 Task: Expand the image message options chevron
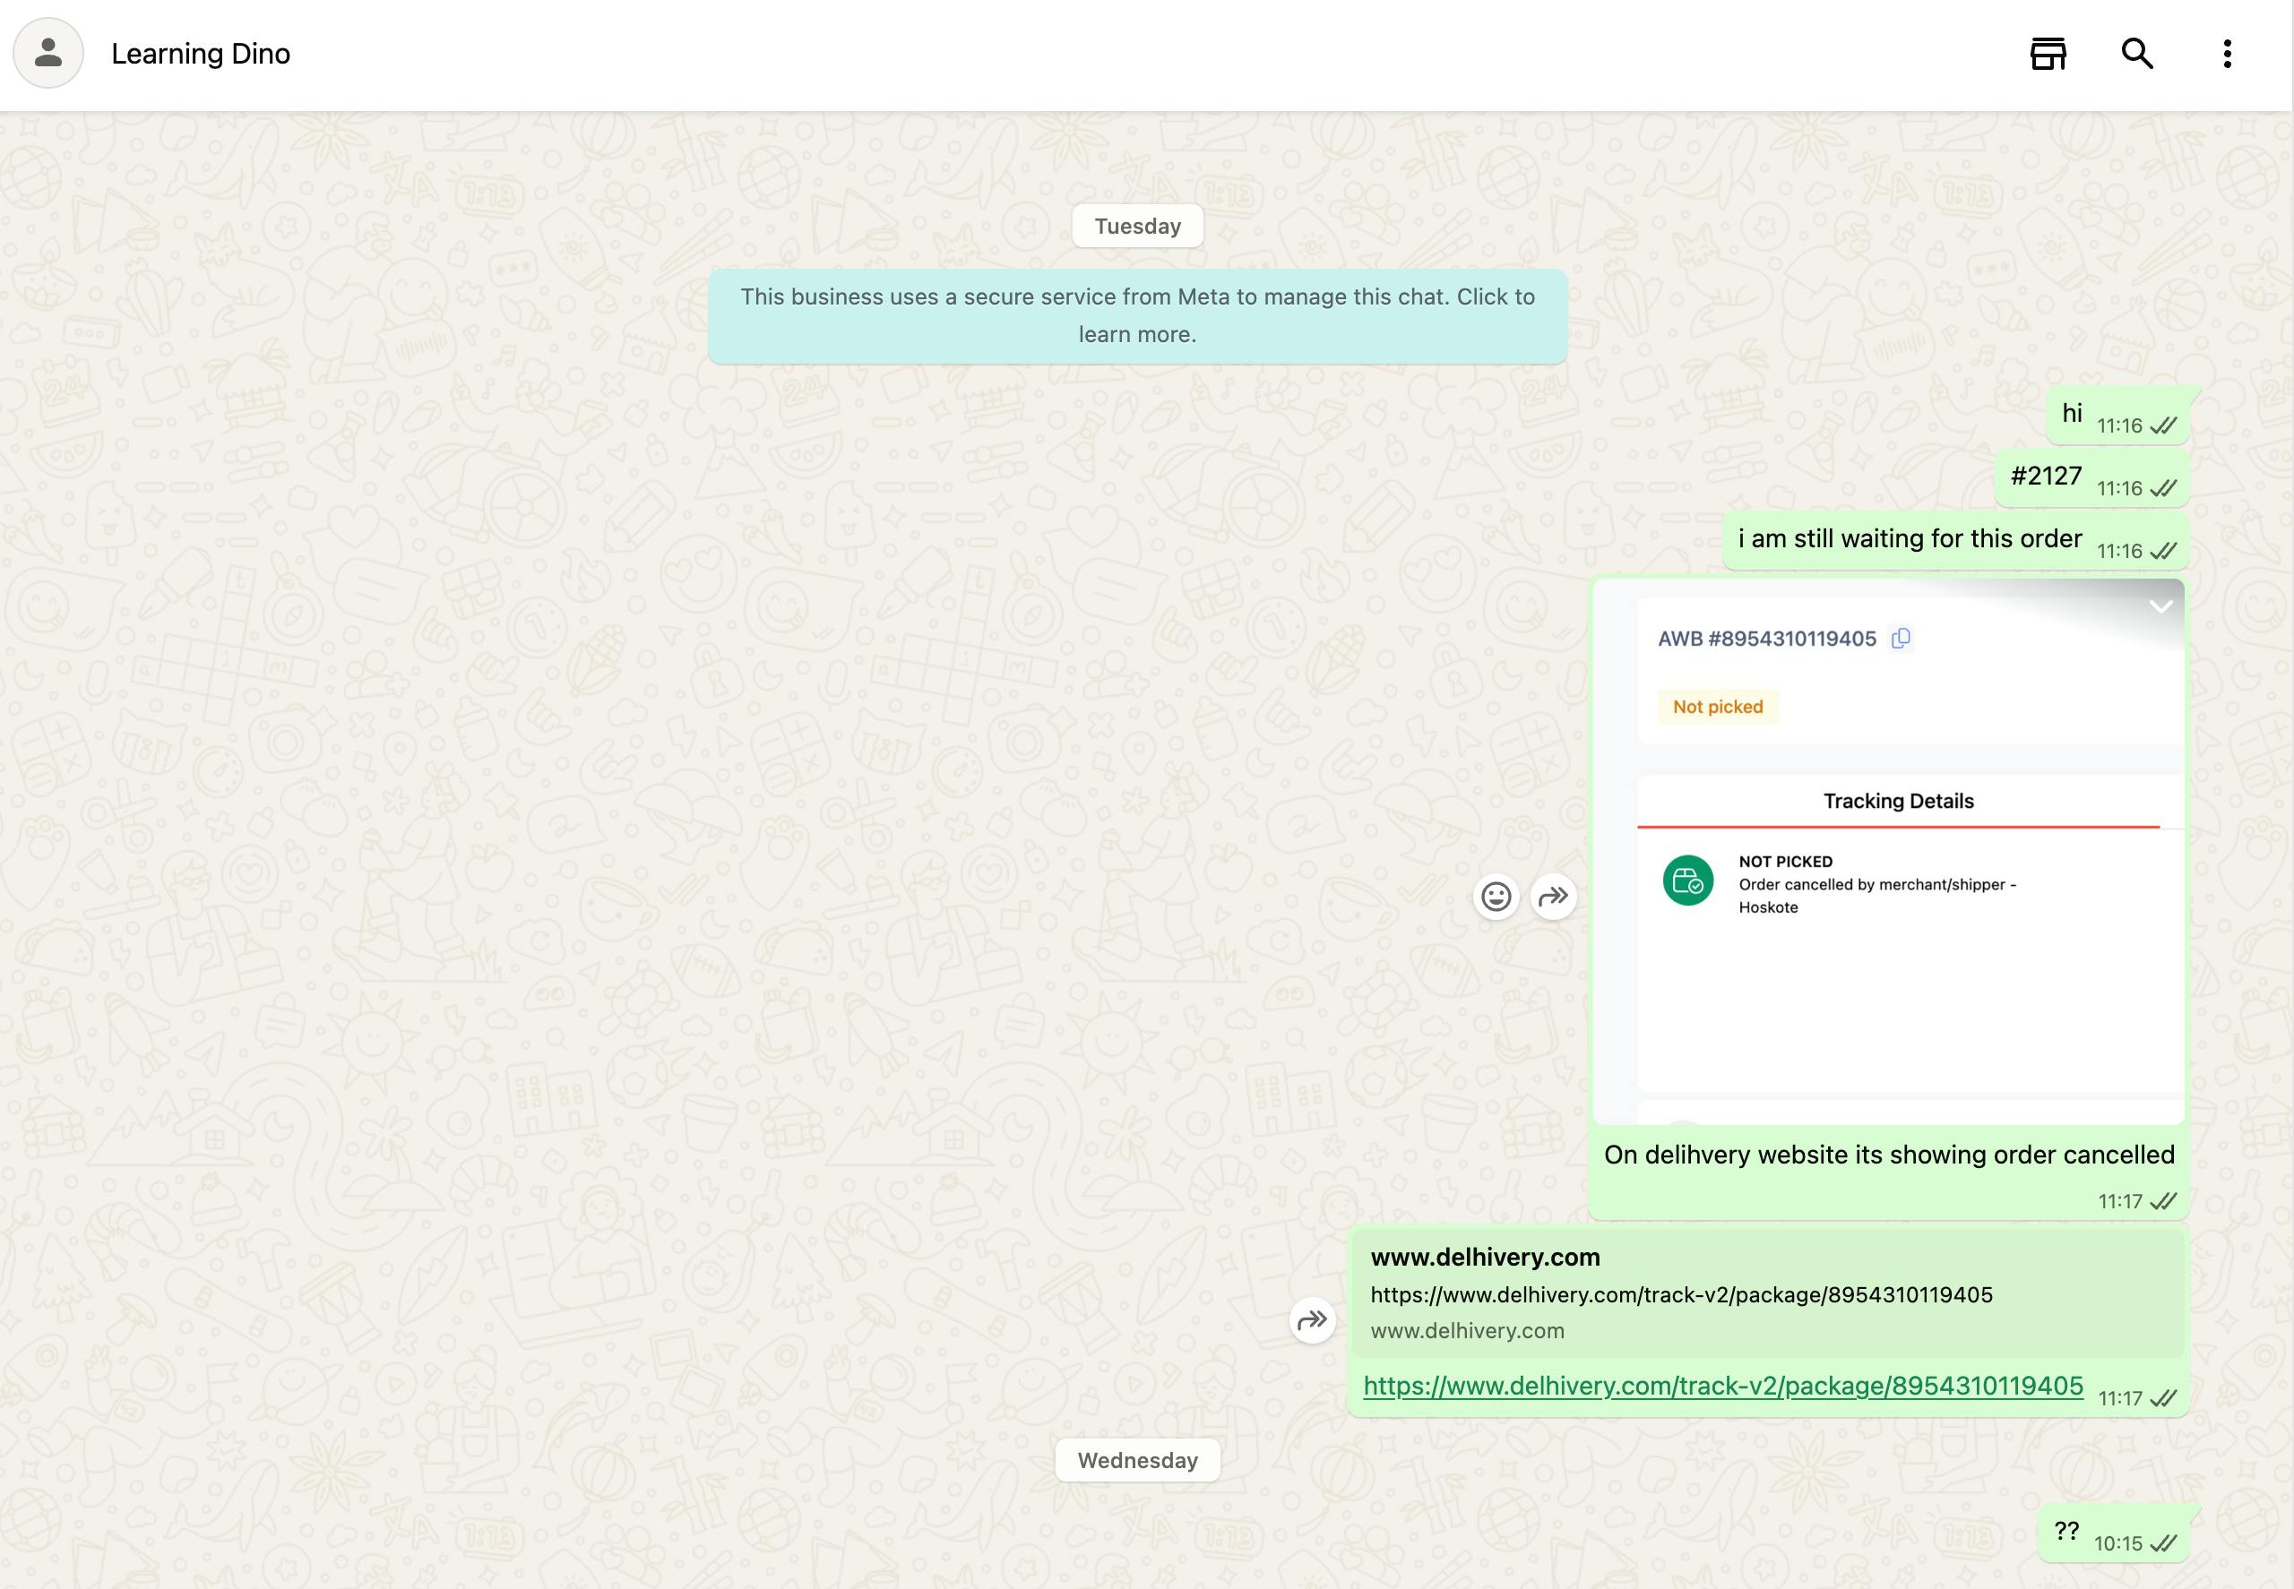coord(2160,606)
